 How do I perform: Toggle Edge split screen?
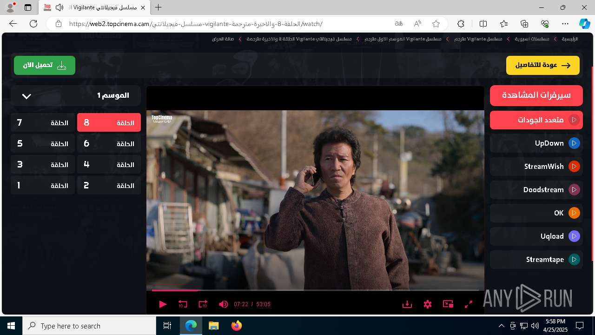coord(483,24)
